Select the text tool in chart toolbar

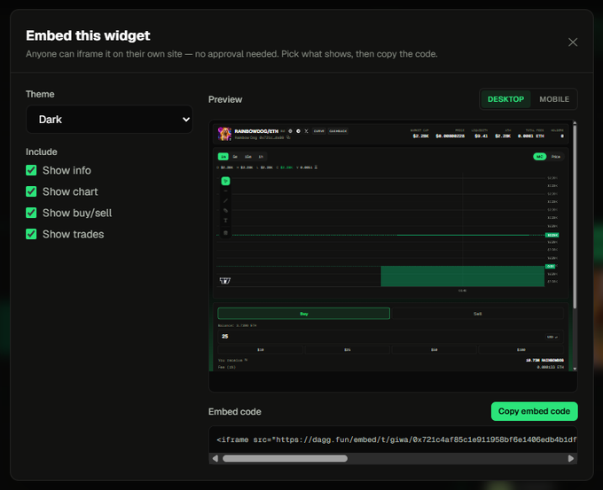point(225,221)
